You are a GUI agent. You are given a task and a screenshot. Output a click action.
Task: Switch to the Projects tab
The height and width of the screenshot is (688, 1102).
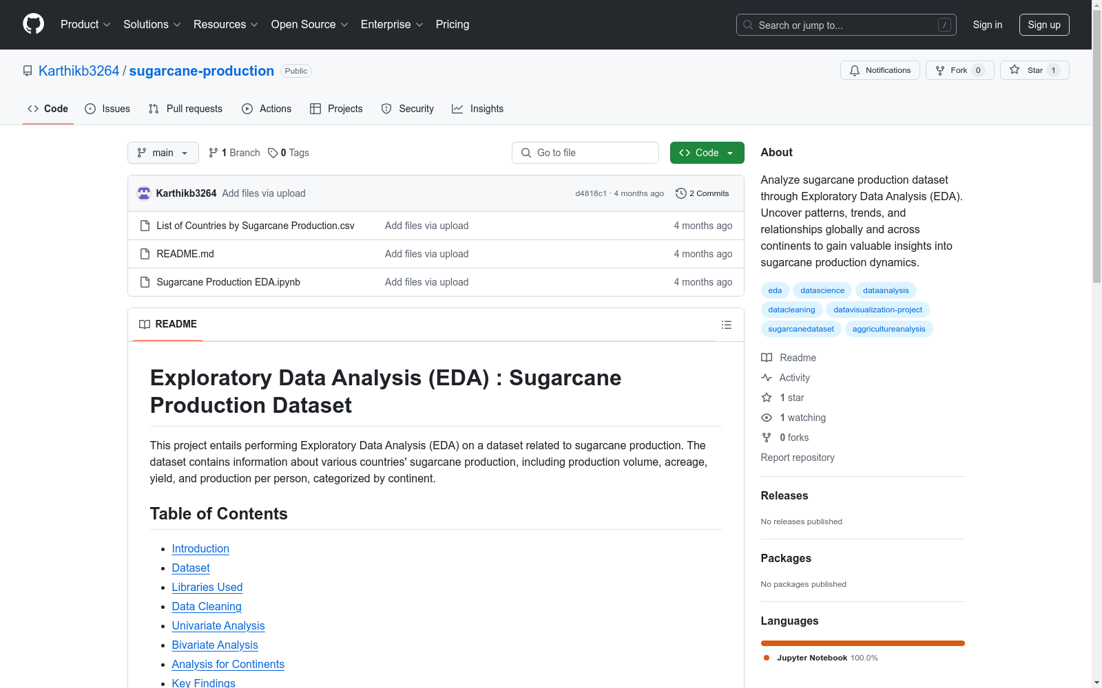[336, 109]
